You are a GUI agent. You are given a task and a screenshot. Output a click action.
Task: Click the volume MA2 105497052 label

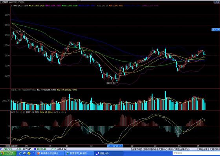point(67,90)
